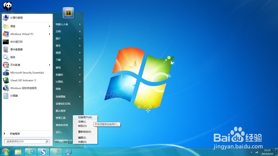278x156 pixels.
Task: Click the network signal tray icon
Action: [256, 152]
